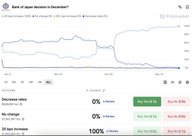The height and width of the screenshot is (136, 192).
Task: Click the Bank of Japan logo
Action: [x=5, y=7]
